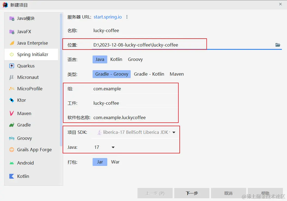This screenshot has width=287, height=201.
Task: Click the Groovy star icon
Action: pos(12,138)
